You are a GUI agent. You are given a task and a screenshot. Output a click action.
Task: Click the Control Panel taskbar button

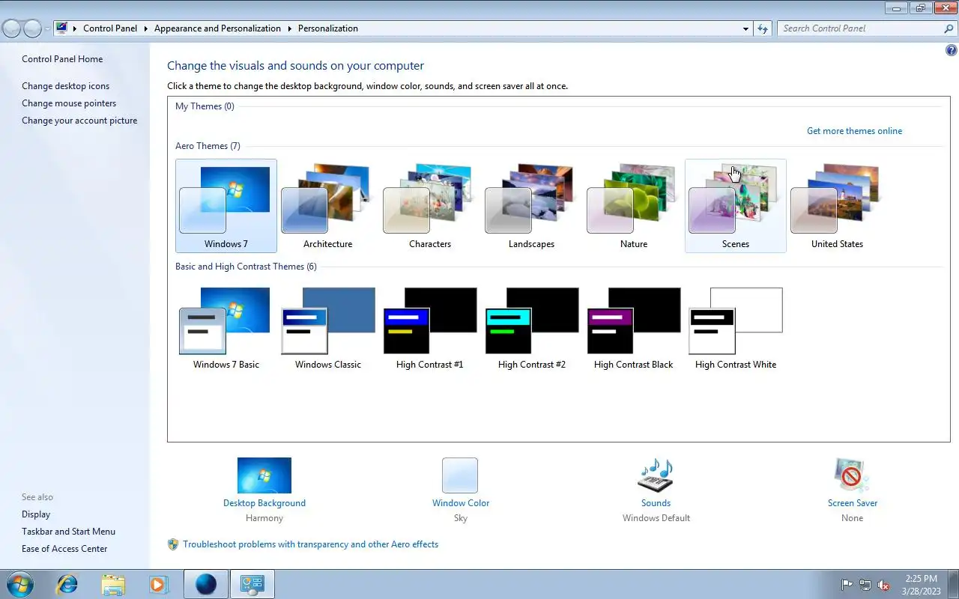coord(252,584)
